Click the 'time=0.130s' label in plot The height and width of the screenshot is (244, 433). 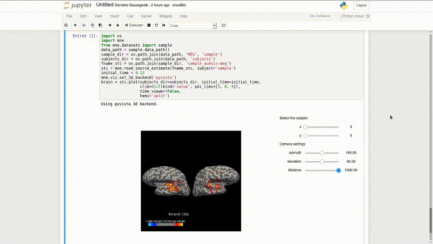179,214
